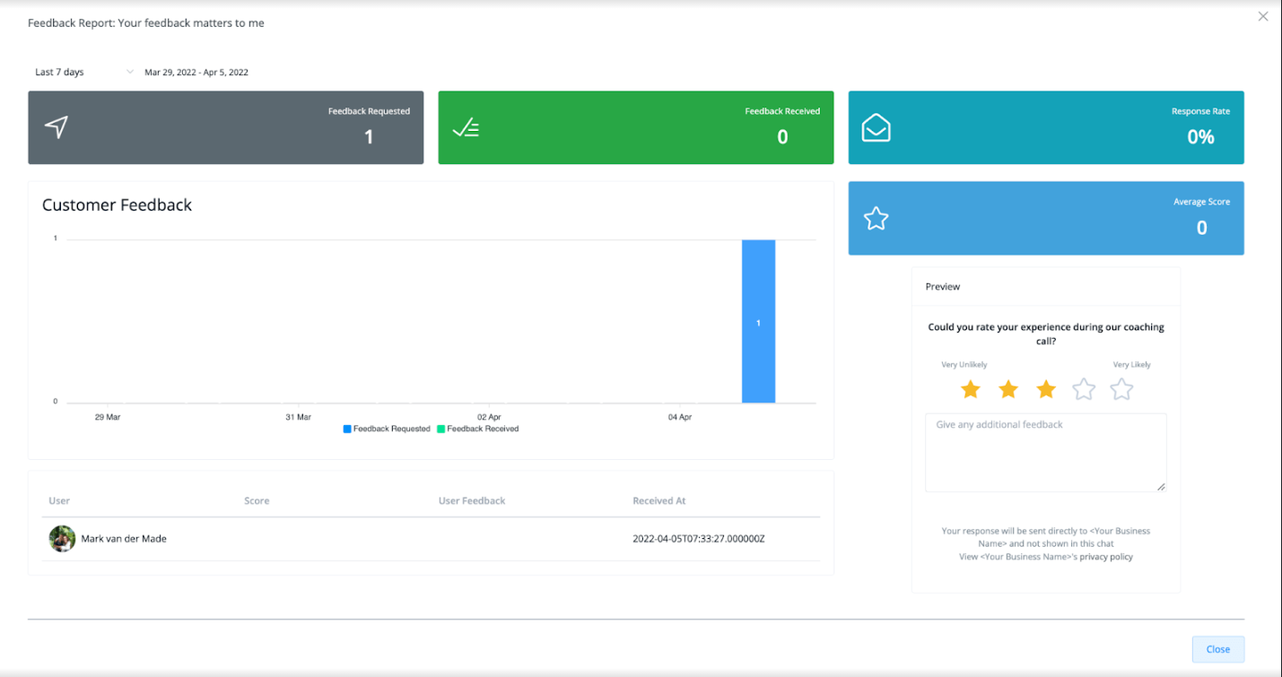The height and width of the screenshot is (677, 1282).
Task: Open the Last 7 days date range dropdown
Action: 83,72
